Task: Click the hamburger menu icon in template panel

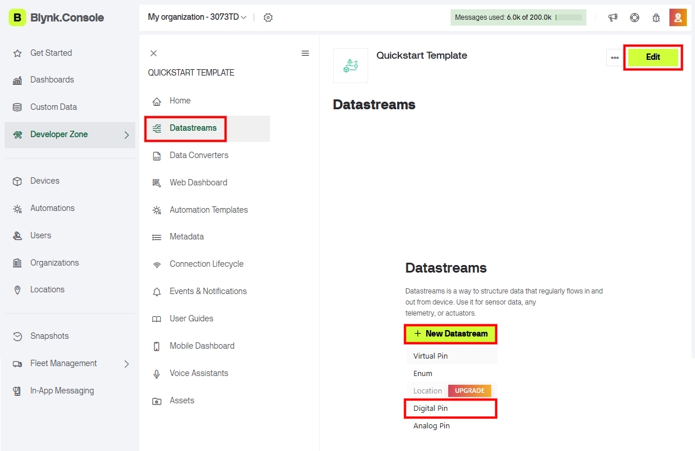Action: (x=305, y=53)
